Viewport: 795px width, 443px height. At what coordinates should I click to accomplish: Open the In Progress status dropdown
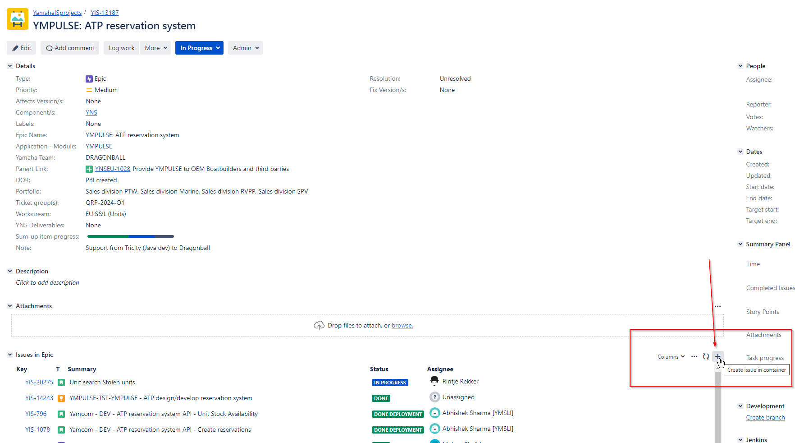coord(200,48)
